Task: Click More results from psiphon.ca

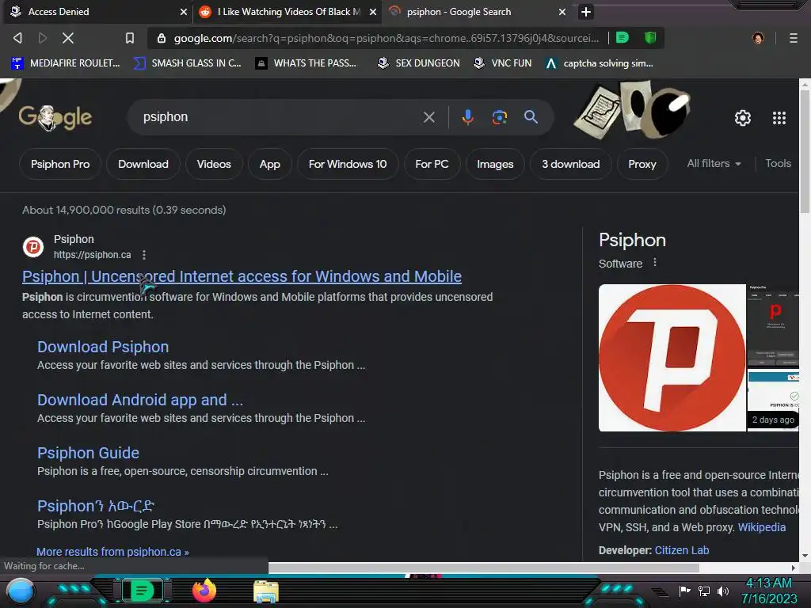Action: [112, 552]
